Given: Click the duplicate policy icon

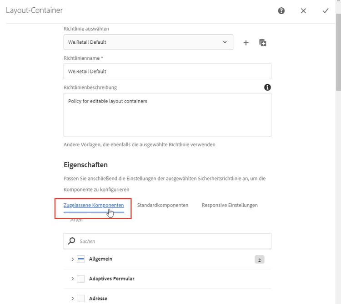Looking at the screenshot, I should (263, 42).
